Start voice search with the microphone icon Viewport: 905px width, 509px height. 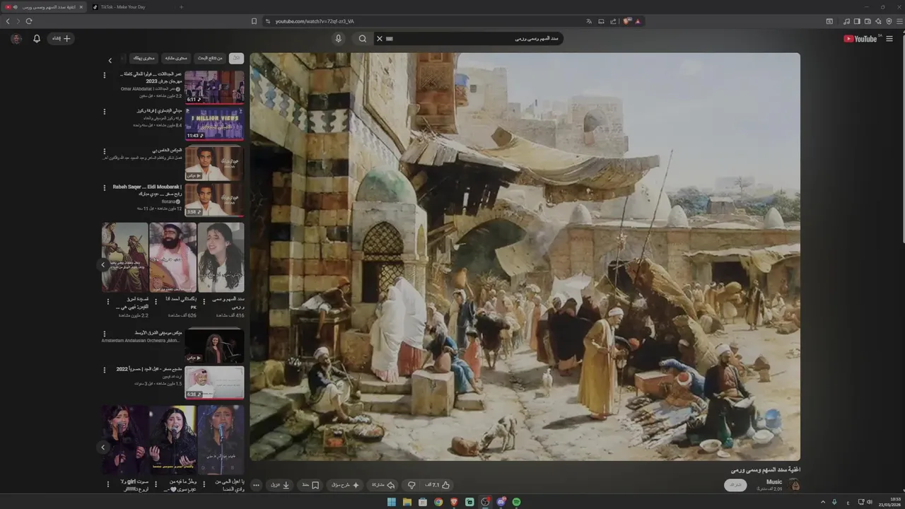point(339,39)
